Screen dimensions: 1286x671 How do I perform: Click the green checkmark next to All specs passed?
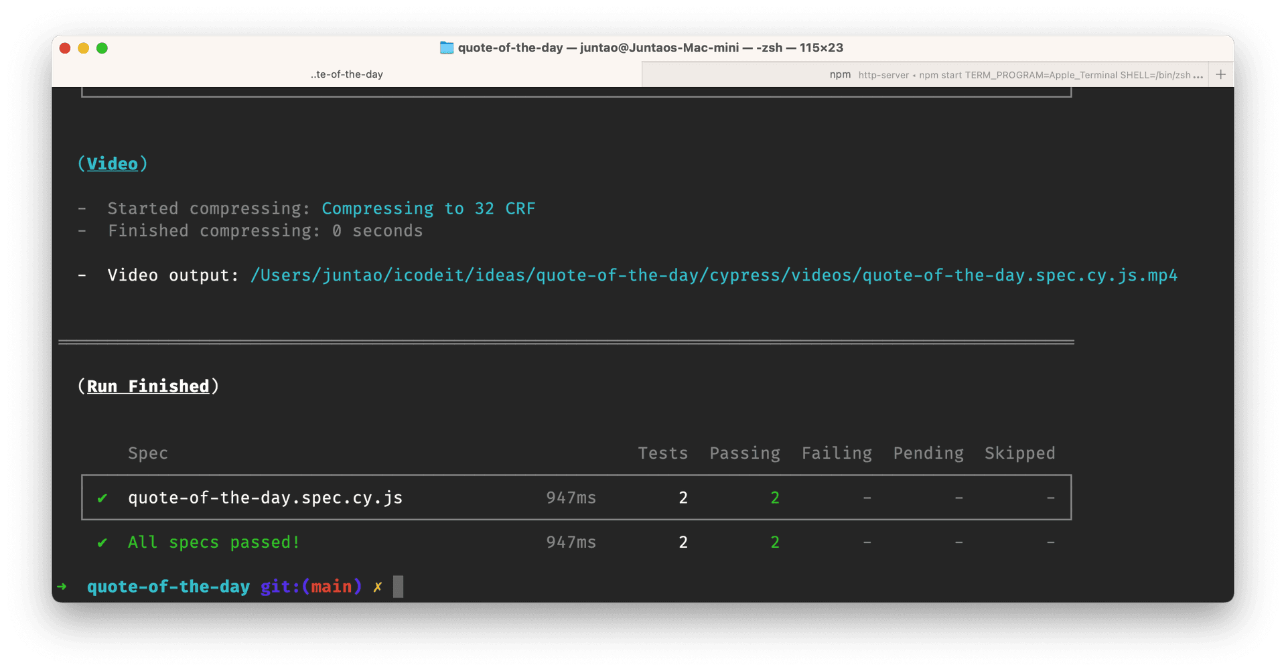(x=102, y=542)
